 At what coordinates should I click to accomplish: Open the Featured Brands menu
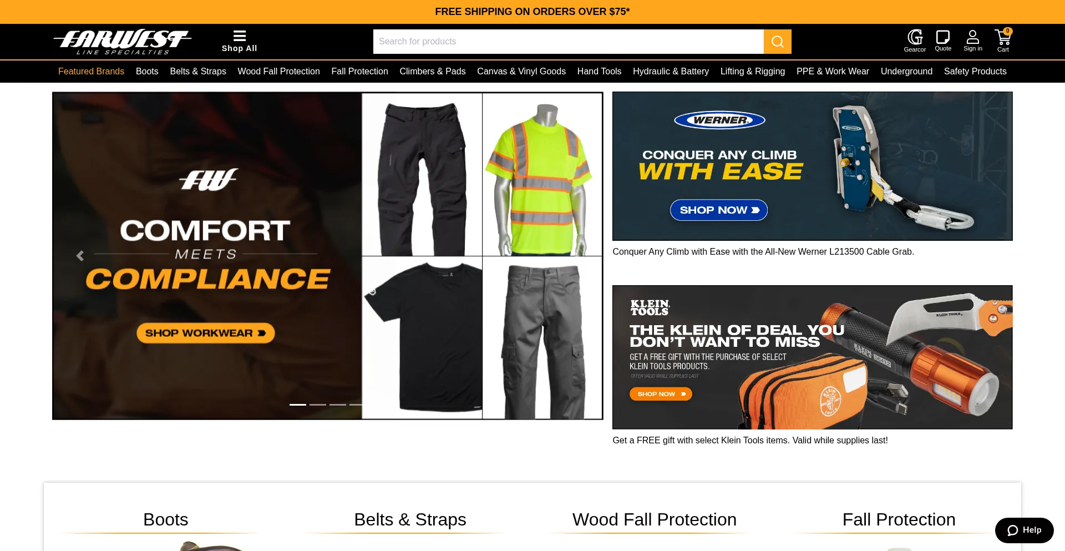click(x=91, y=71)
